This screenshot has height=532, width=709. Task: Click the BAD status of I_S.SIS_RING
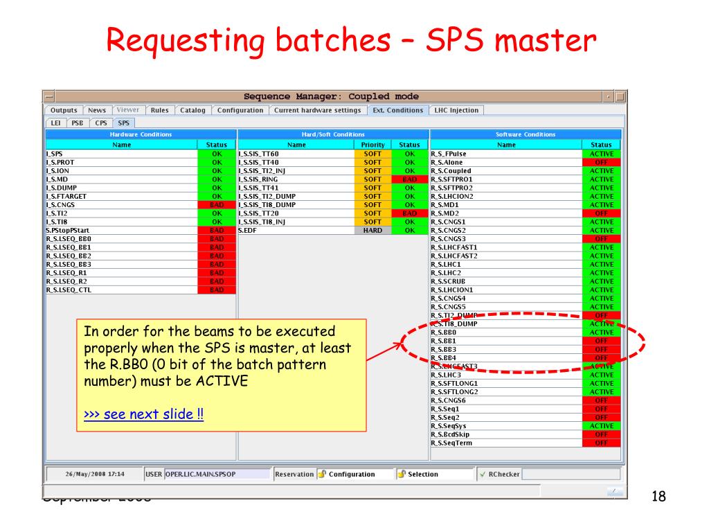coord(410,179)
